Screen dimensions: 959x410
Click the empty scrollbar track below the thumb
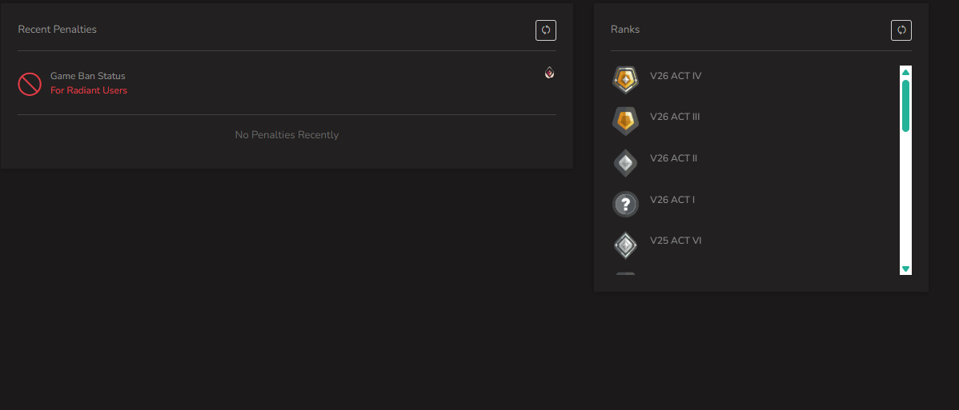click(906, 197)
